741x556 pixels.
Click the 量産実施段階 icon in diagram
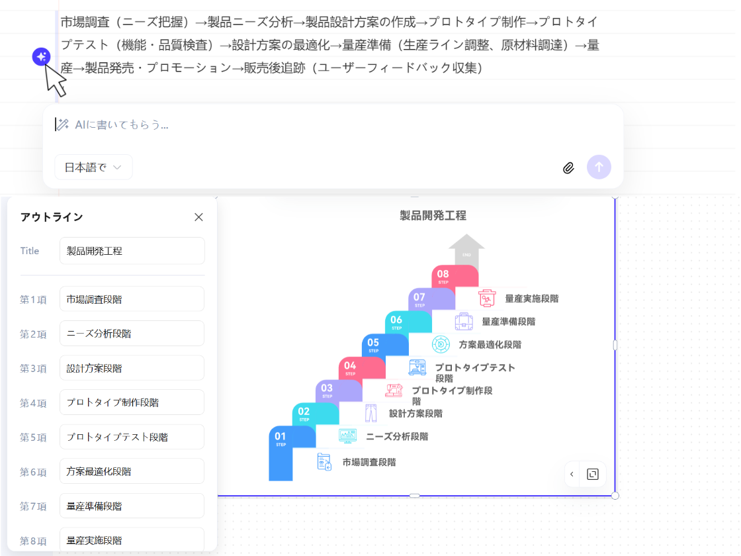[x=488, y=299]
